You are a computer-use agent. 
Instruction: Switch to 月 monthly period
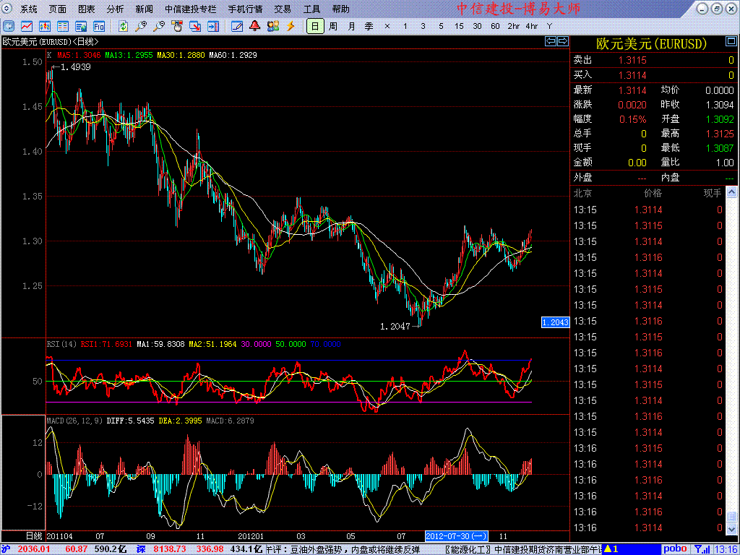(351, 26)
